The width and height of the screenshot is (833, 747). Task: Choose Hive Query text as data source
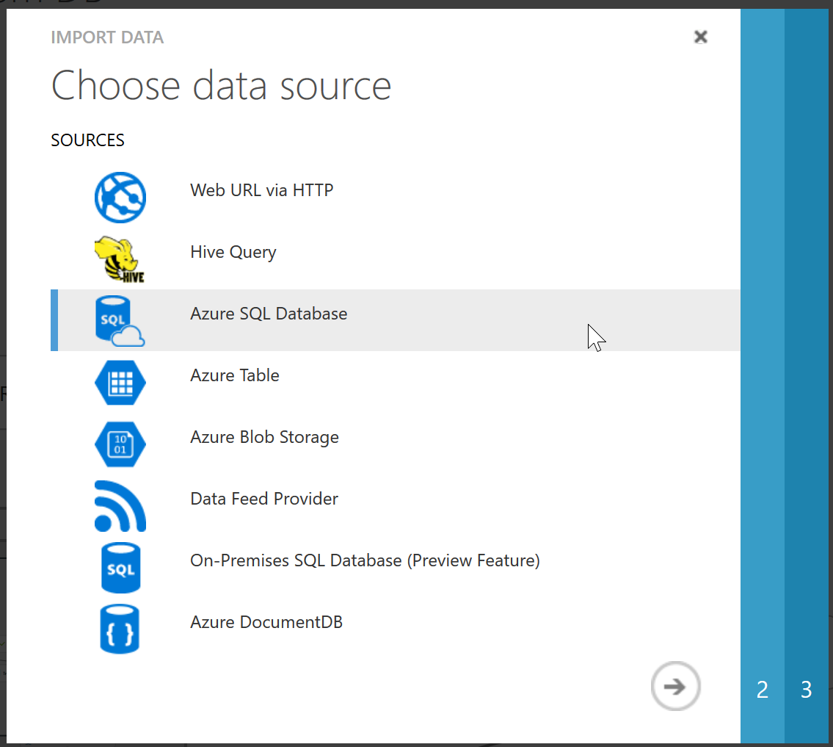tap(233, 252)
